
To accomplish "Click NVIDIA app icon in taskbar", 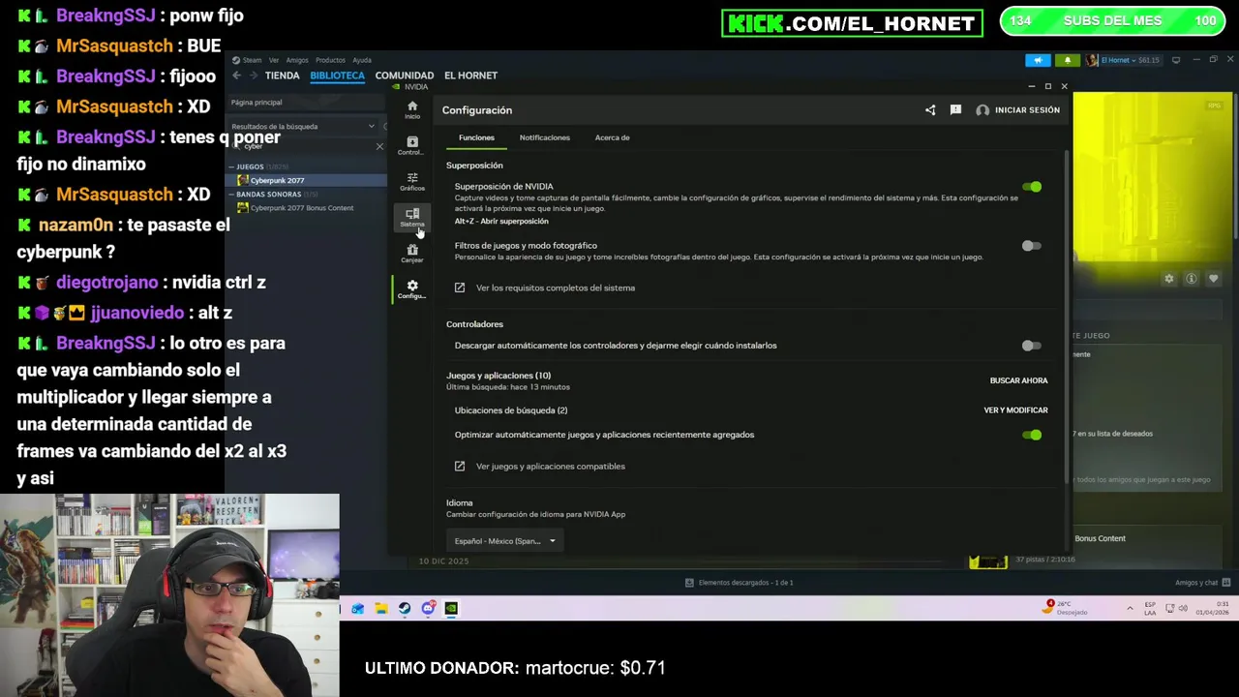I will [451, 609].
